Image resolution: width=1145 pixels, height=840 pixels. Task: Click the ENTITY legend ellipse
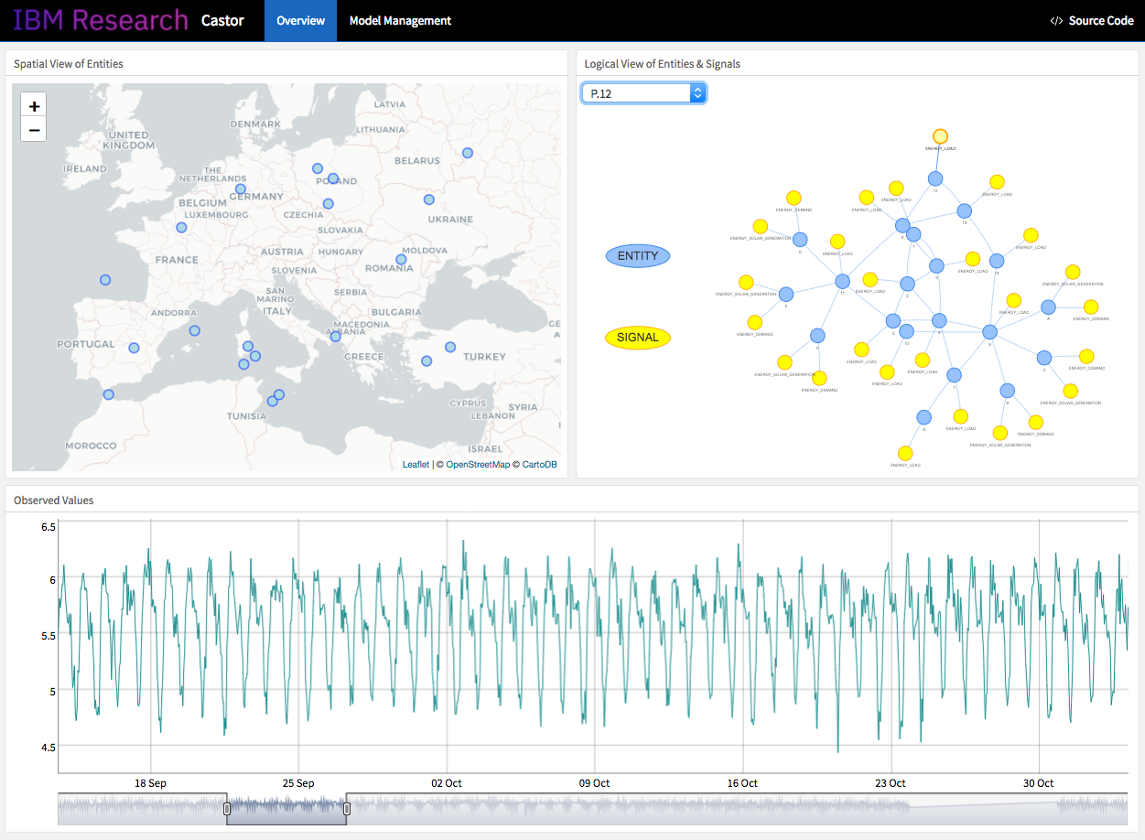[x=638, y=256]
